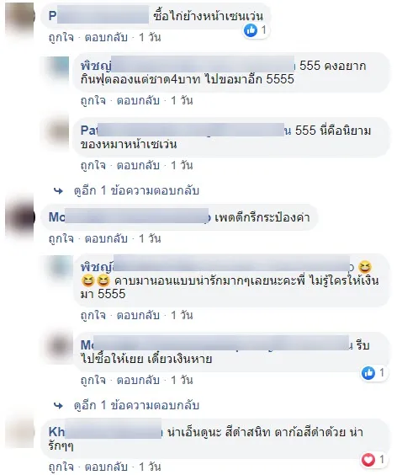
Task: Click ตอบกลับ under นิยามของหมาหน้าเซเว่น reply
Action: tap(138, 165)
